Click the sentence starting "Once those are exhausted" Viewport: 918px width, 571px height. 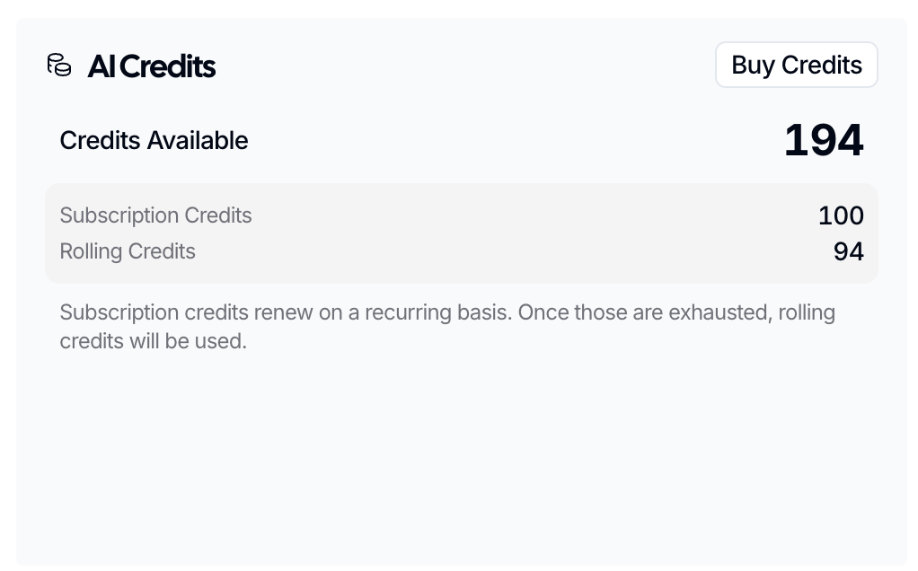pos(675,312)
